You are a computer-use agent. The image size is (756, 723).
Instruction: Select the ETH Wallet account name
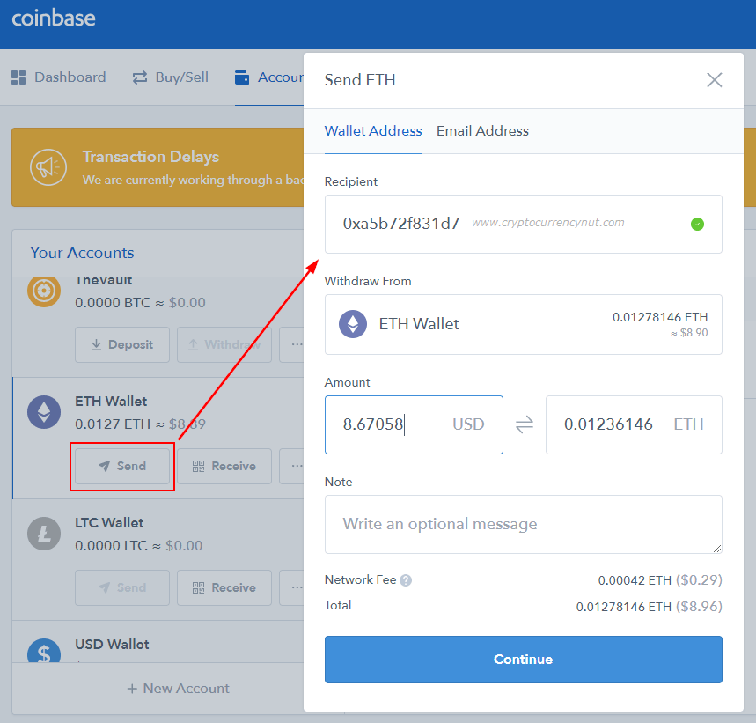coord(111,402)
